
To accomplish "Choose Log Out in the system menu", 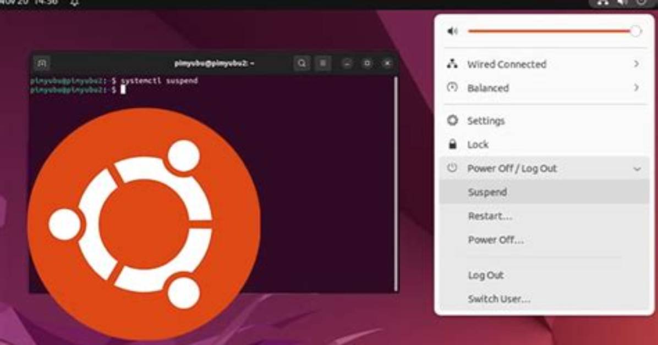I will coord(544,275).
